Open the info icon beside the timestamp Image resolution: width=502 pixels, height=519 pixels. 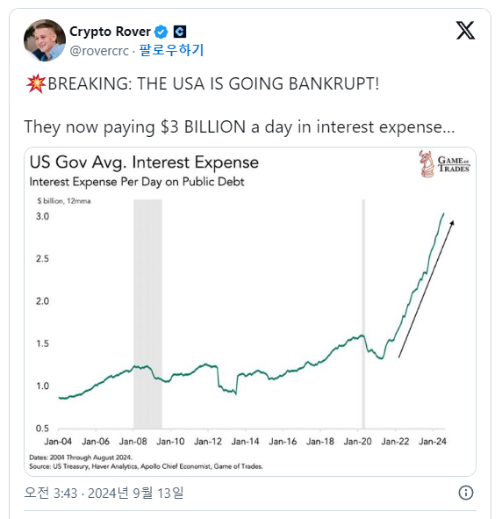466,493
